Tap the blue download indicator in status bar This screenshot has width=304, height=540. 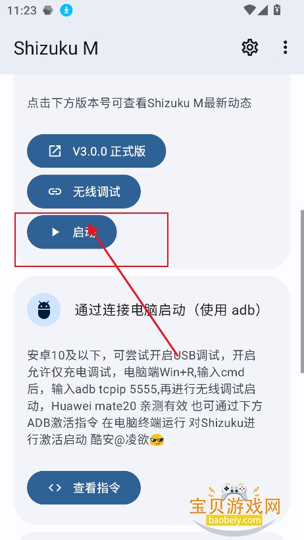(66, 11)
